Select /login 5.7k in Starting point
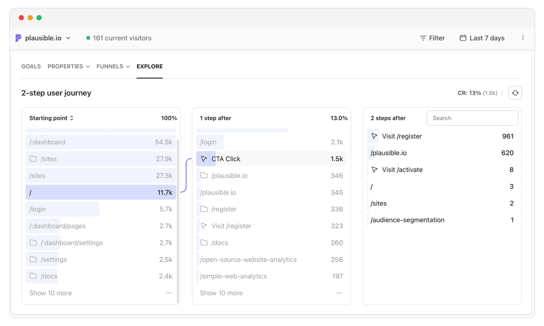 [x=101, y=209]
